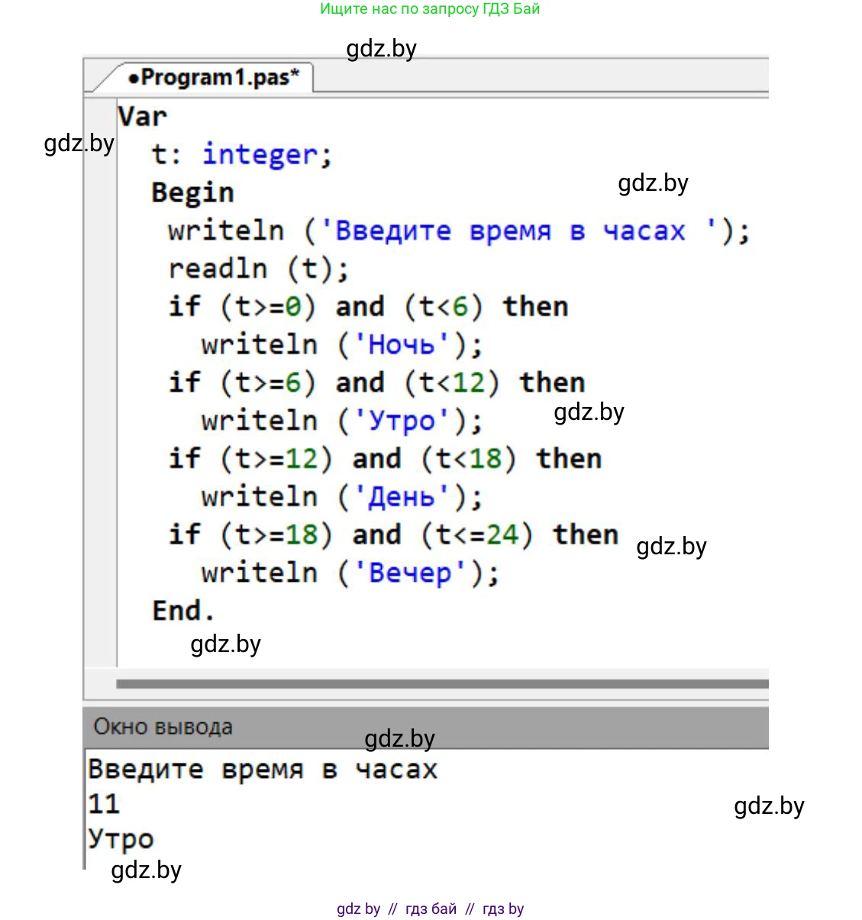Image resolution: width=862 pixels, height=920 pixels.
Task: Place cursor on the Begin keyword
Action: pos(192,192)
